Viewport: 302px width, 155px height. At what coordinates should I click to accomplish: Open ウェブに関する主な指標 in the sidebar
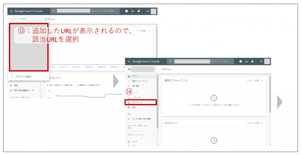pos(141,119)
